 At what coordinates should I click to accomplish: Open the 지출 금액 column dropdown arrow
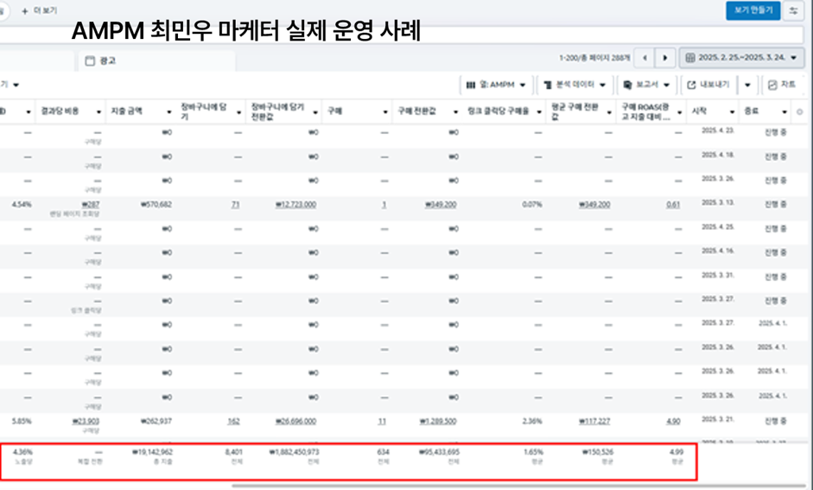(169, 112)
